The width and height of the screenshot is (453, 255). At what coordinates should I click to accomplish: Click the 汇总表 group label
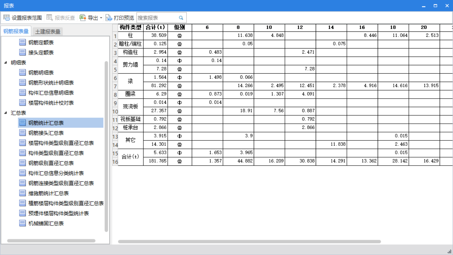point(18,113)
